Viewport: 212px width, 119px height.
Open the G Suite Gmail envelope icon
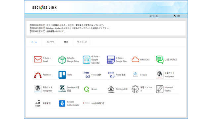point(38,59)
